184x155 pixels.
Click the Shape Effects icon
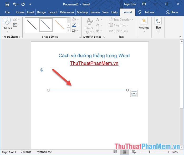pos(74,31)
